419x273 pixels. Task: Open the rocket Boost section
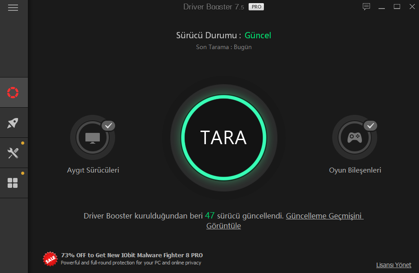pos(13,123)
